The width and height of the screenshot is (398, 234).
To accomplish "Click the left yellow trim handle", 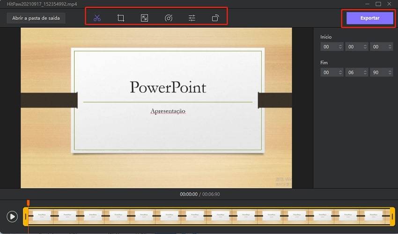I will point(26,217).
